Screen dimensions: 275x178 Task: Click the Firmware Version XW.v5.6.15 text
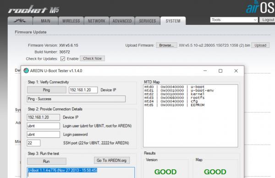click(x=69, y=45)
